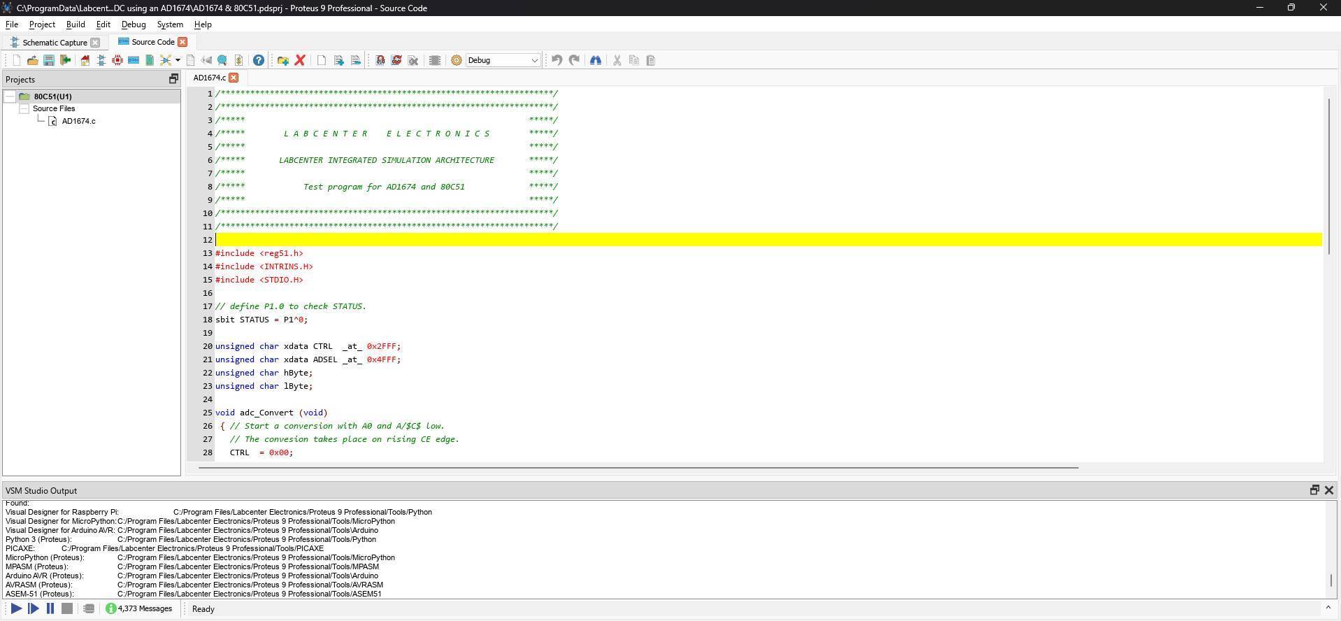
Task: Close the AD1674.c editor tab
Action: [234, 78]
